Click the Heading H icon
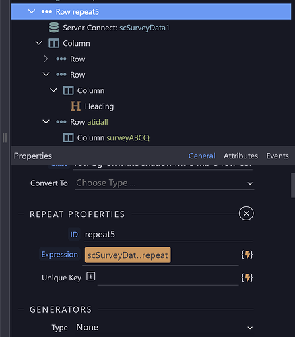295x337 pixels. coord(75,106)
